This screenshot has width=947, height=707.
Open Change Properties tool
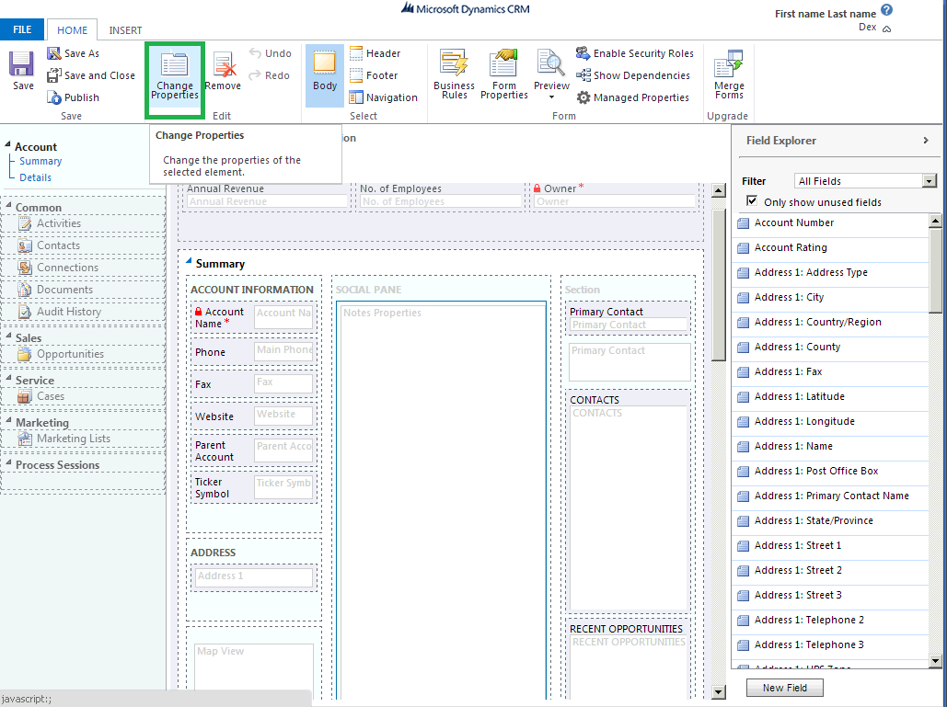(x=174, y=77)
